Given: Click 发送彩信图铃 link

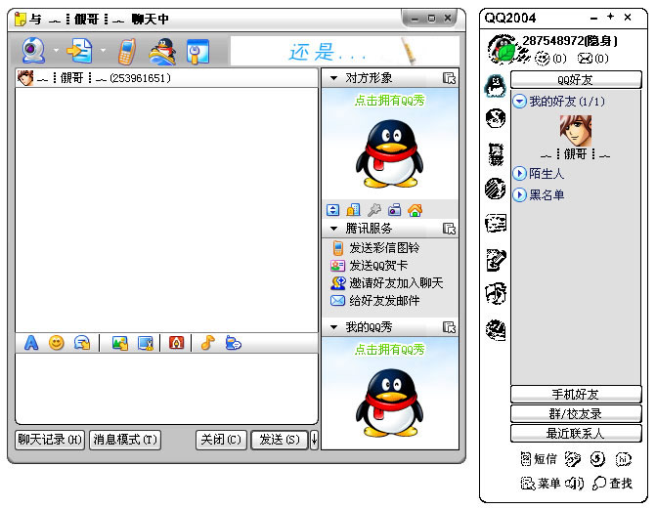Looking at the screenshot, I should (384, 248).
